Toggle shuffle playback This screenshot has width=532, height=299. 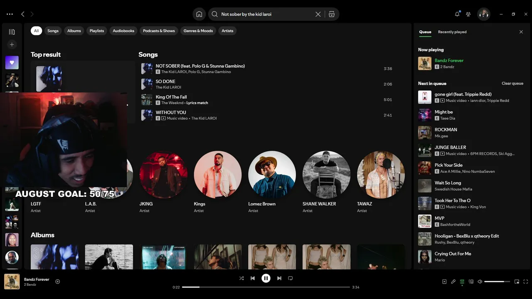(x=241, y=278)
